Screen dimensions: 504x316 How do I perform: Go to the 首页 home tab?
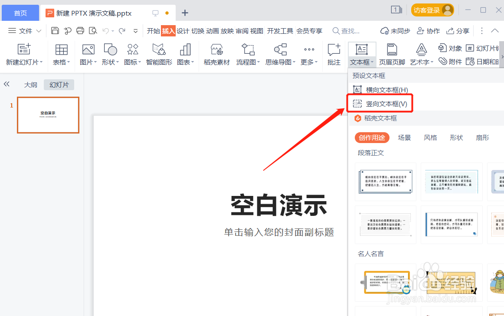20,13
